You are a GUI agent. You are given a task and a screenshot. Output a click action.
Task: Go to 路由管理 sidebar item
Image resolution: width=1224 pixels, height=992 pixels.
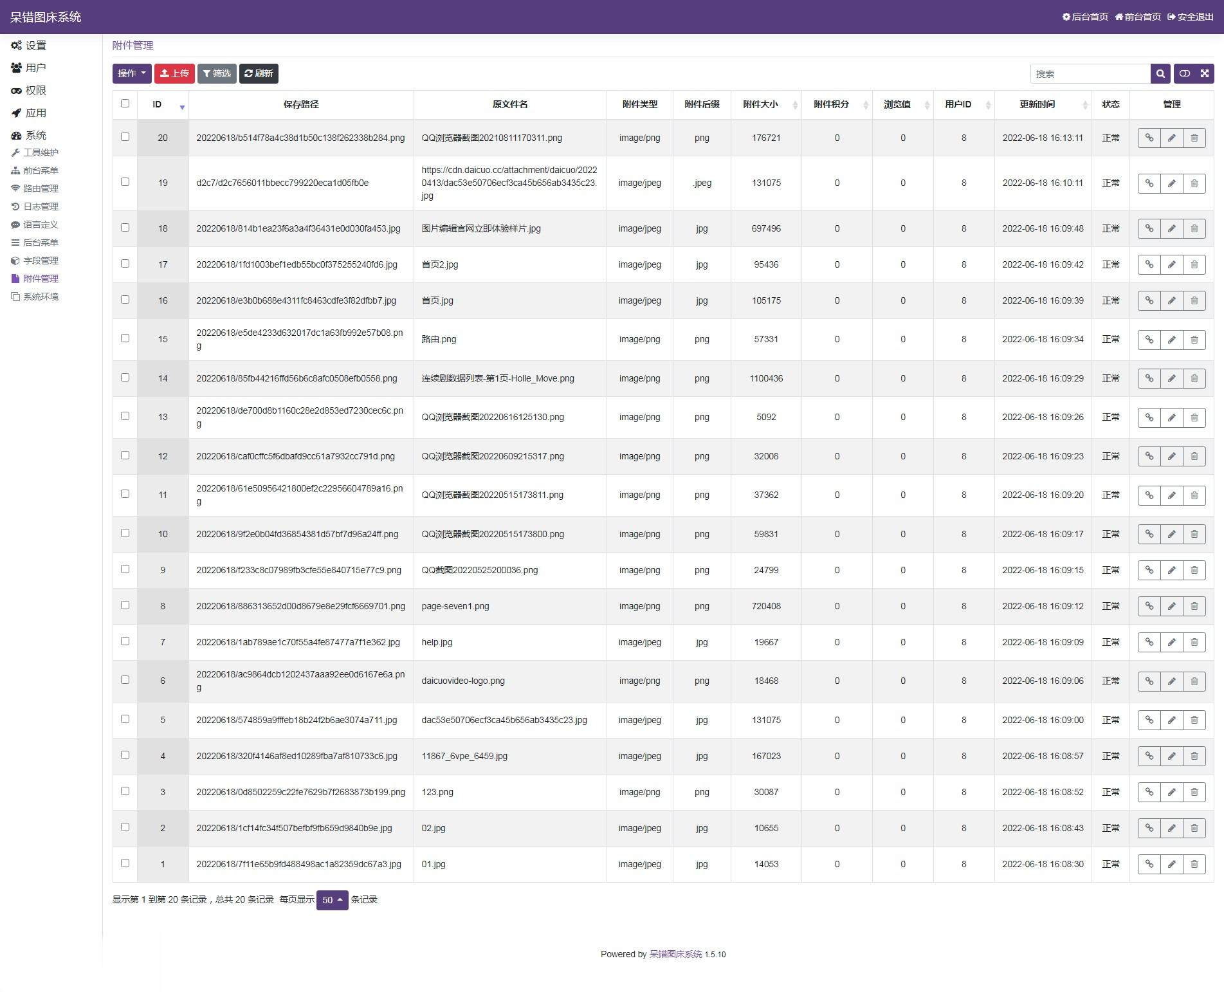click(41, 188)
